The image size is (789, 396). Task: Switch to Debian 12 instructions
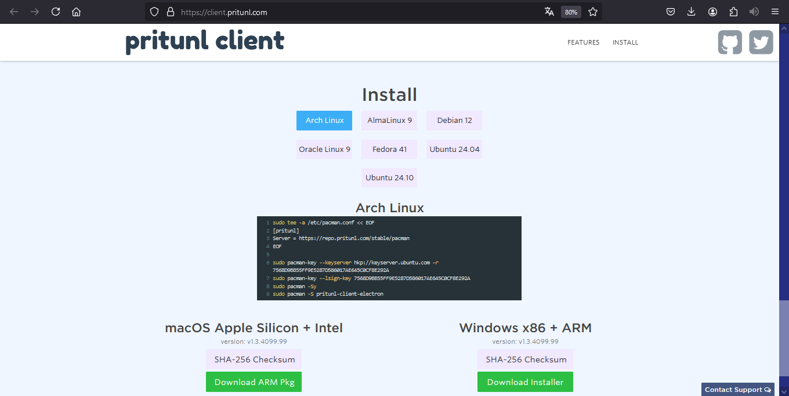[x=454, y=121]
